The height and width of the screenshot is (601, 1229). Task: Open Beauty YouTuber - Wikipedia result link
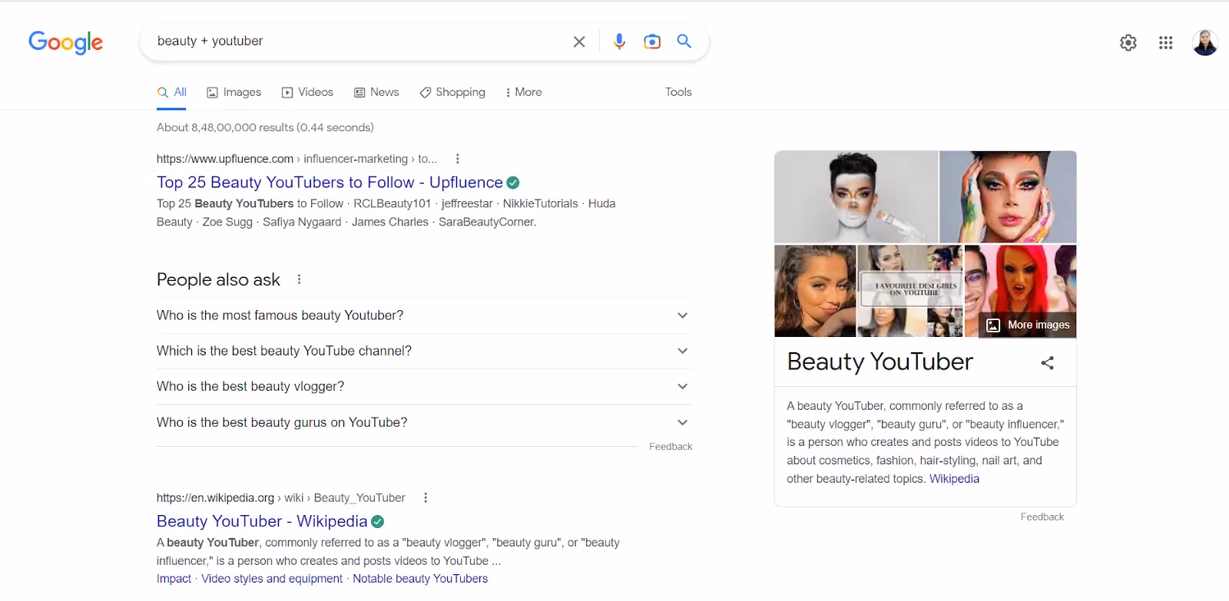262,521
